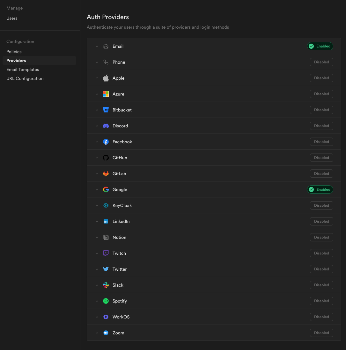
Task: Click the GitHub octocat icon
Action: [106, 158]
